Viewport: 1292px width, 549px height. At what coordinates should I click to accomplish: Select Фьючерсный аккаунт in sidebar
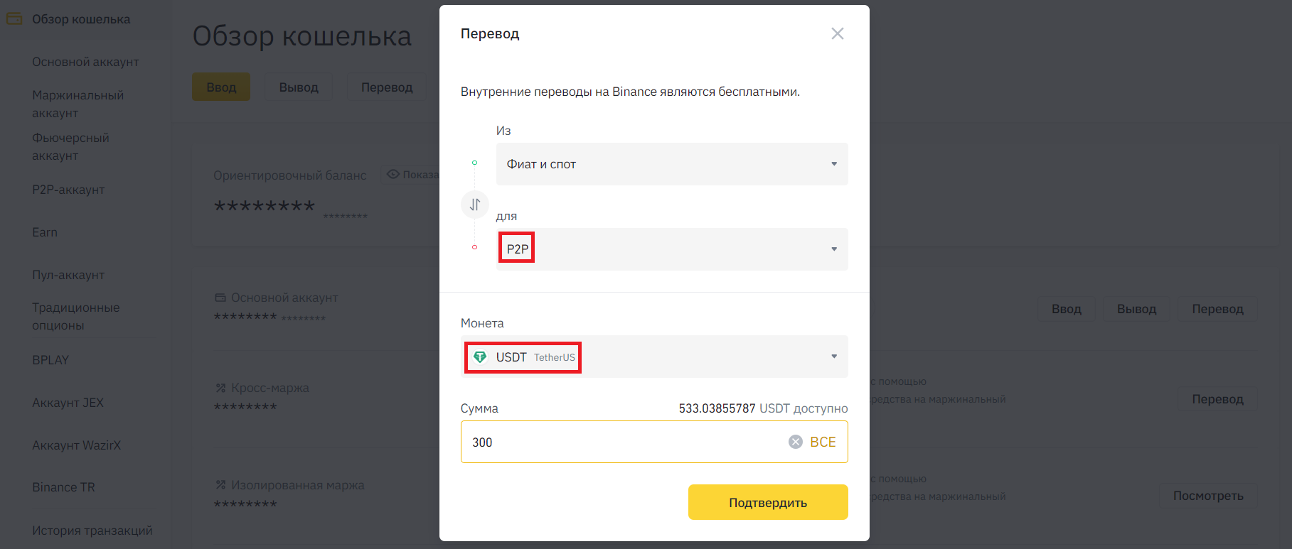pyautogui.click(x=70, y=146)
